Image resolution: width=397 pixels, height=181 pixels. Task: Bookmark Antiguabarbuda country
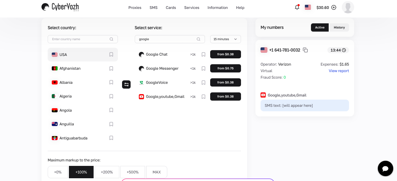111,138
